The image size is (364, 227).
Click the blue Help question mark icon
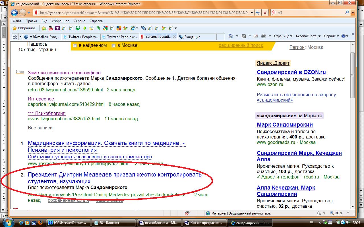point(343,36)
